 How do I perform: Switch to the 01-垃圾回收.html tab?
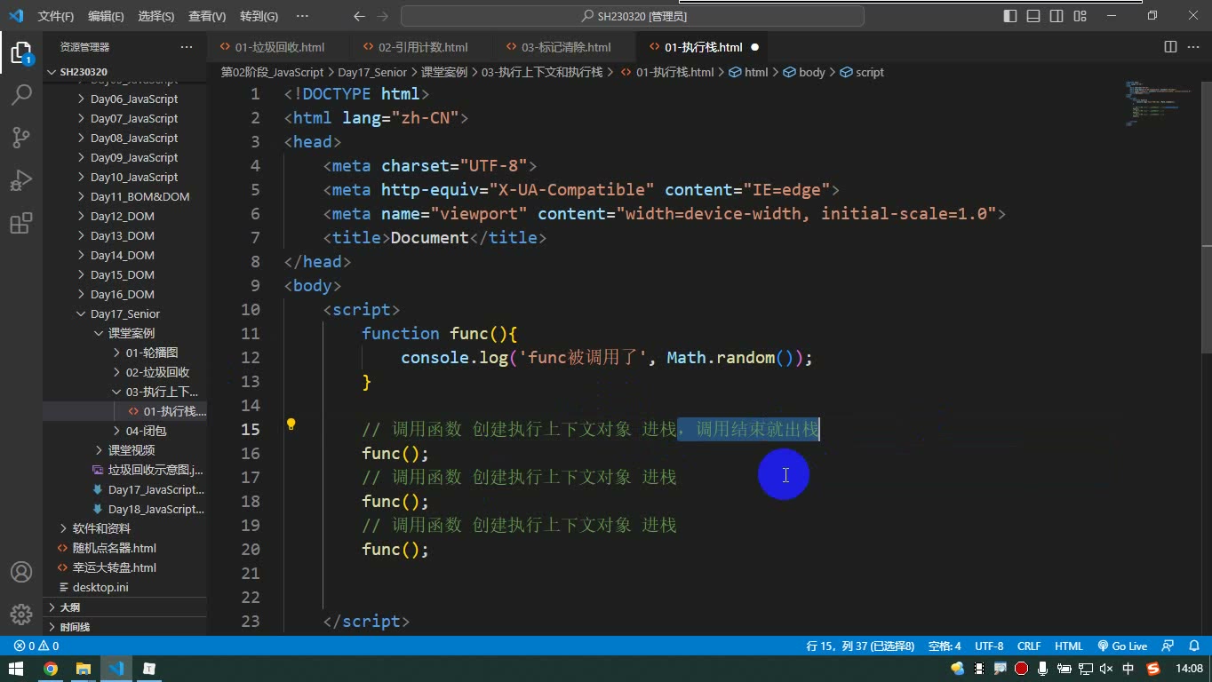(280, 47)
